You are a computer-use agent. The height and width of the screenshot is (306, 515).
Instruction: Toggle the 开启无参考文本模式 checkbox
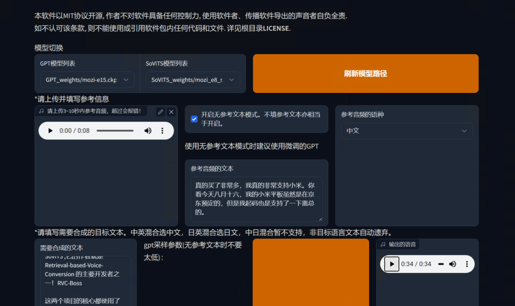tap(194, 119)
